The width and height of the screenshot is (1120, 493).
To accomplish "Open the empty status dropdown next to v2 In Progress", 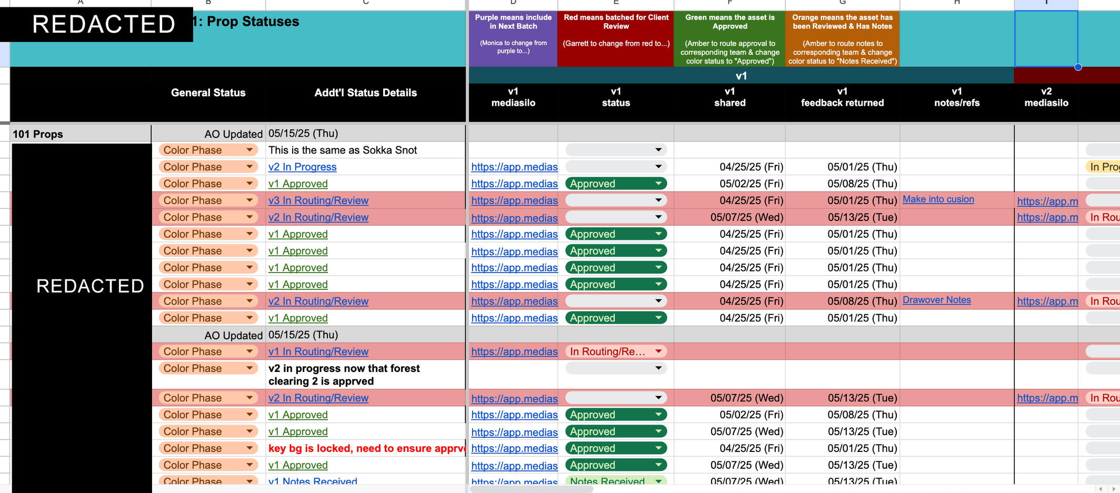I will pos(616,167).
